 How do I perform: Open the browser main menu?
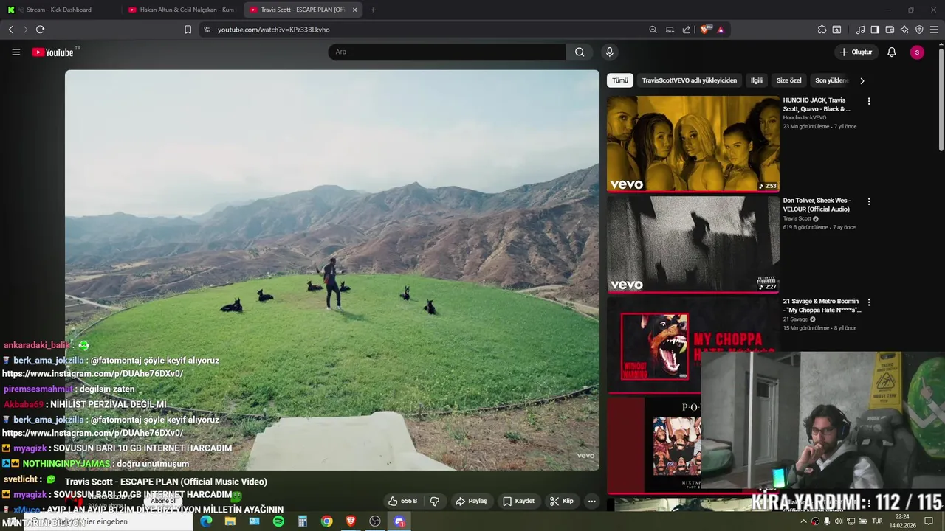tap(934, 29)
